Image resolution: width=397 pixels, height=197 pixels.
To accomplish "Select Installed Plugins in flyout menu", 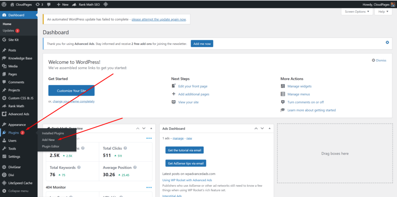I will coord(53,133).
